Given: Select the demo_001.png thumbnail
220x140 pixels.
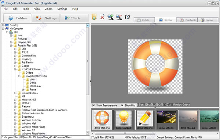Looking at the screenshot, I should [x=102, y=119].
